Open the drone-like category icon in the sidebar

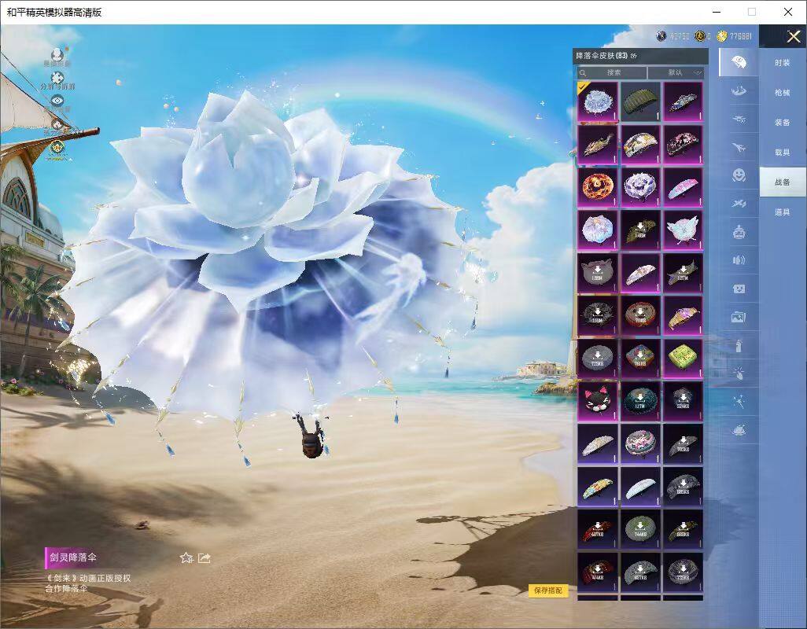click(x=739, y=120)
